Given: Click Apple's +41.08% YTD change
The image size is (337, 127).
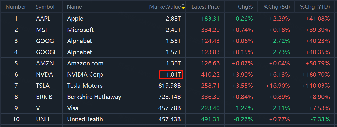Looking at the screenshot, I should (318, 19).
